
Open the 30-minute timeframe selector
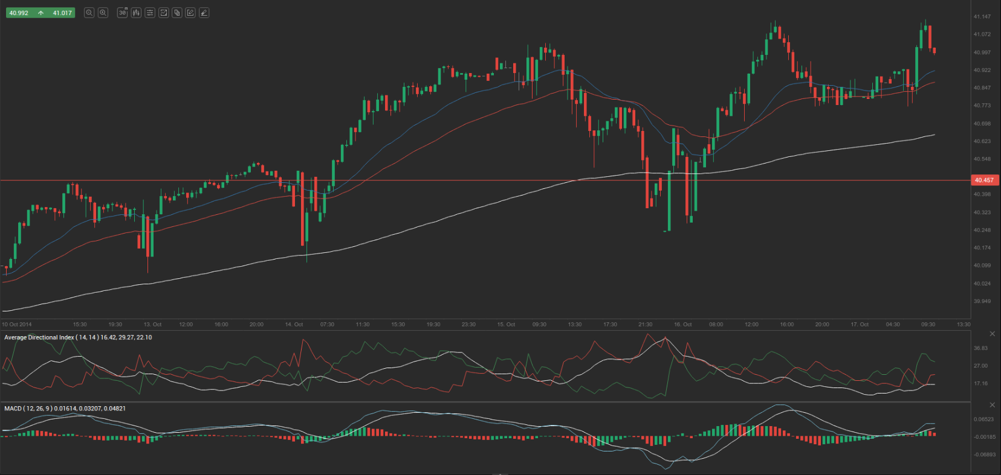122,13
